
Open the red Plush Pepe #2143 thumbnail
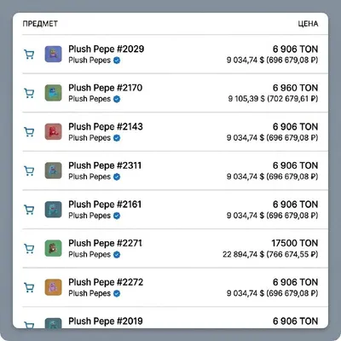point(53,131)
